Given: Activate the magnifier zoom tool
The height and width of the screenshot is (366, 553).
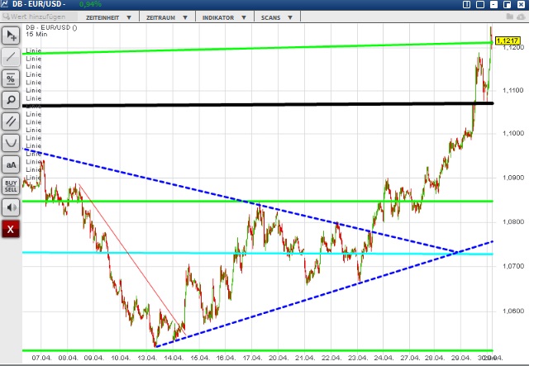Looking at the screenshot, I should click(x=11, y=100).
